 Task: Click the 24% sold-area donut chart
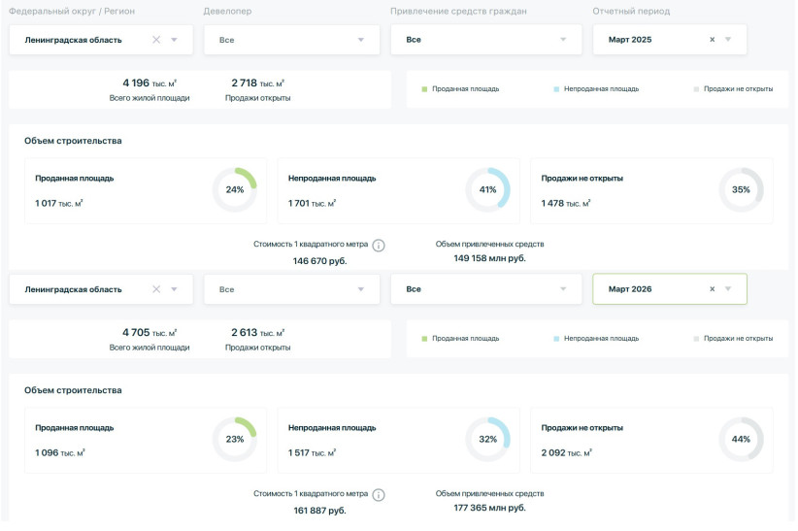(x=235, y=189)
